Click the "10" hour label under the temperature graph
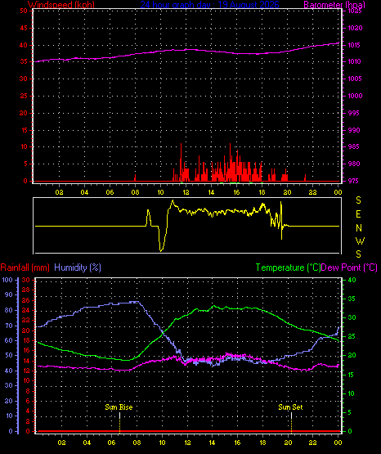 [162, 443]
